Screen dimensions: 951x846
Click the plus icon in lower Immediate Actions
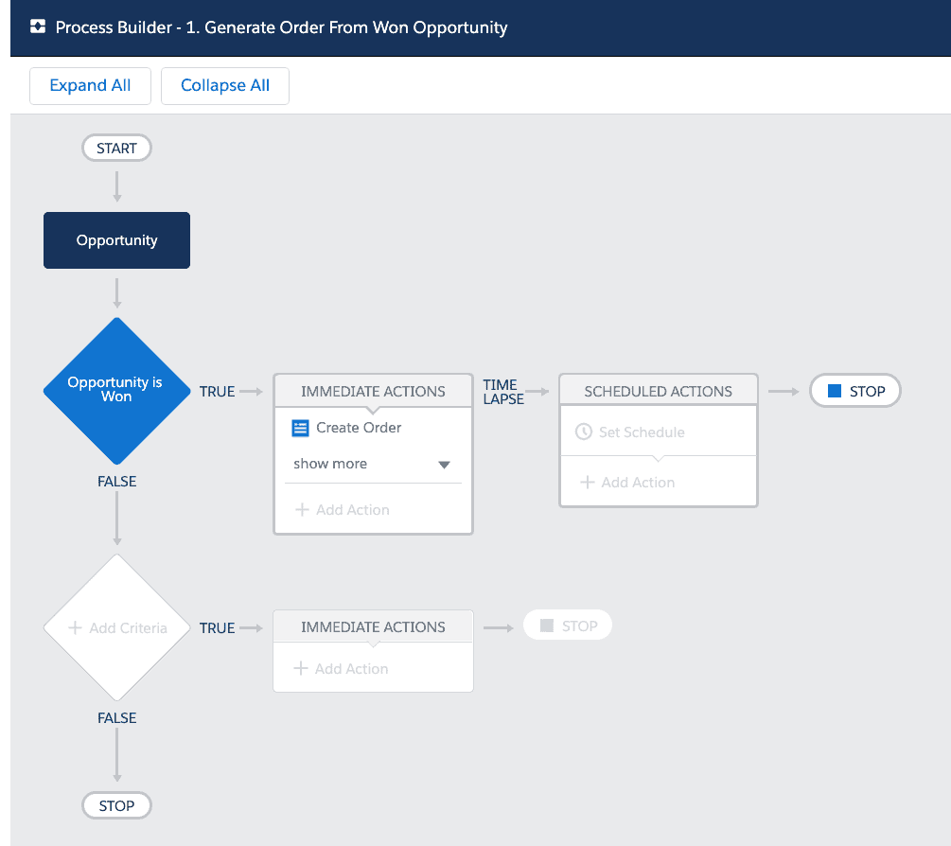coord(300,668)
